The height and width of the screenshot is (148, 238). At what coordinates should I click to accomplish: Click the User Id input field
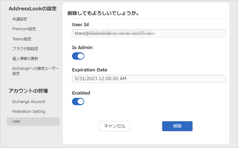pyautogui.click(x=149, y=34)
